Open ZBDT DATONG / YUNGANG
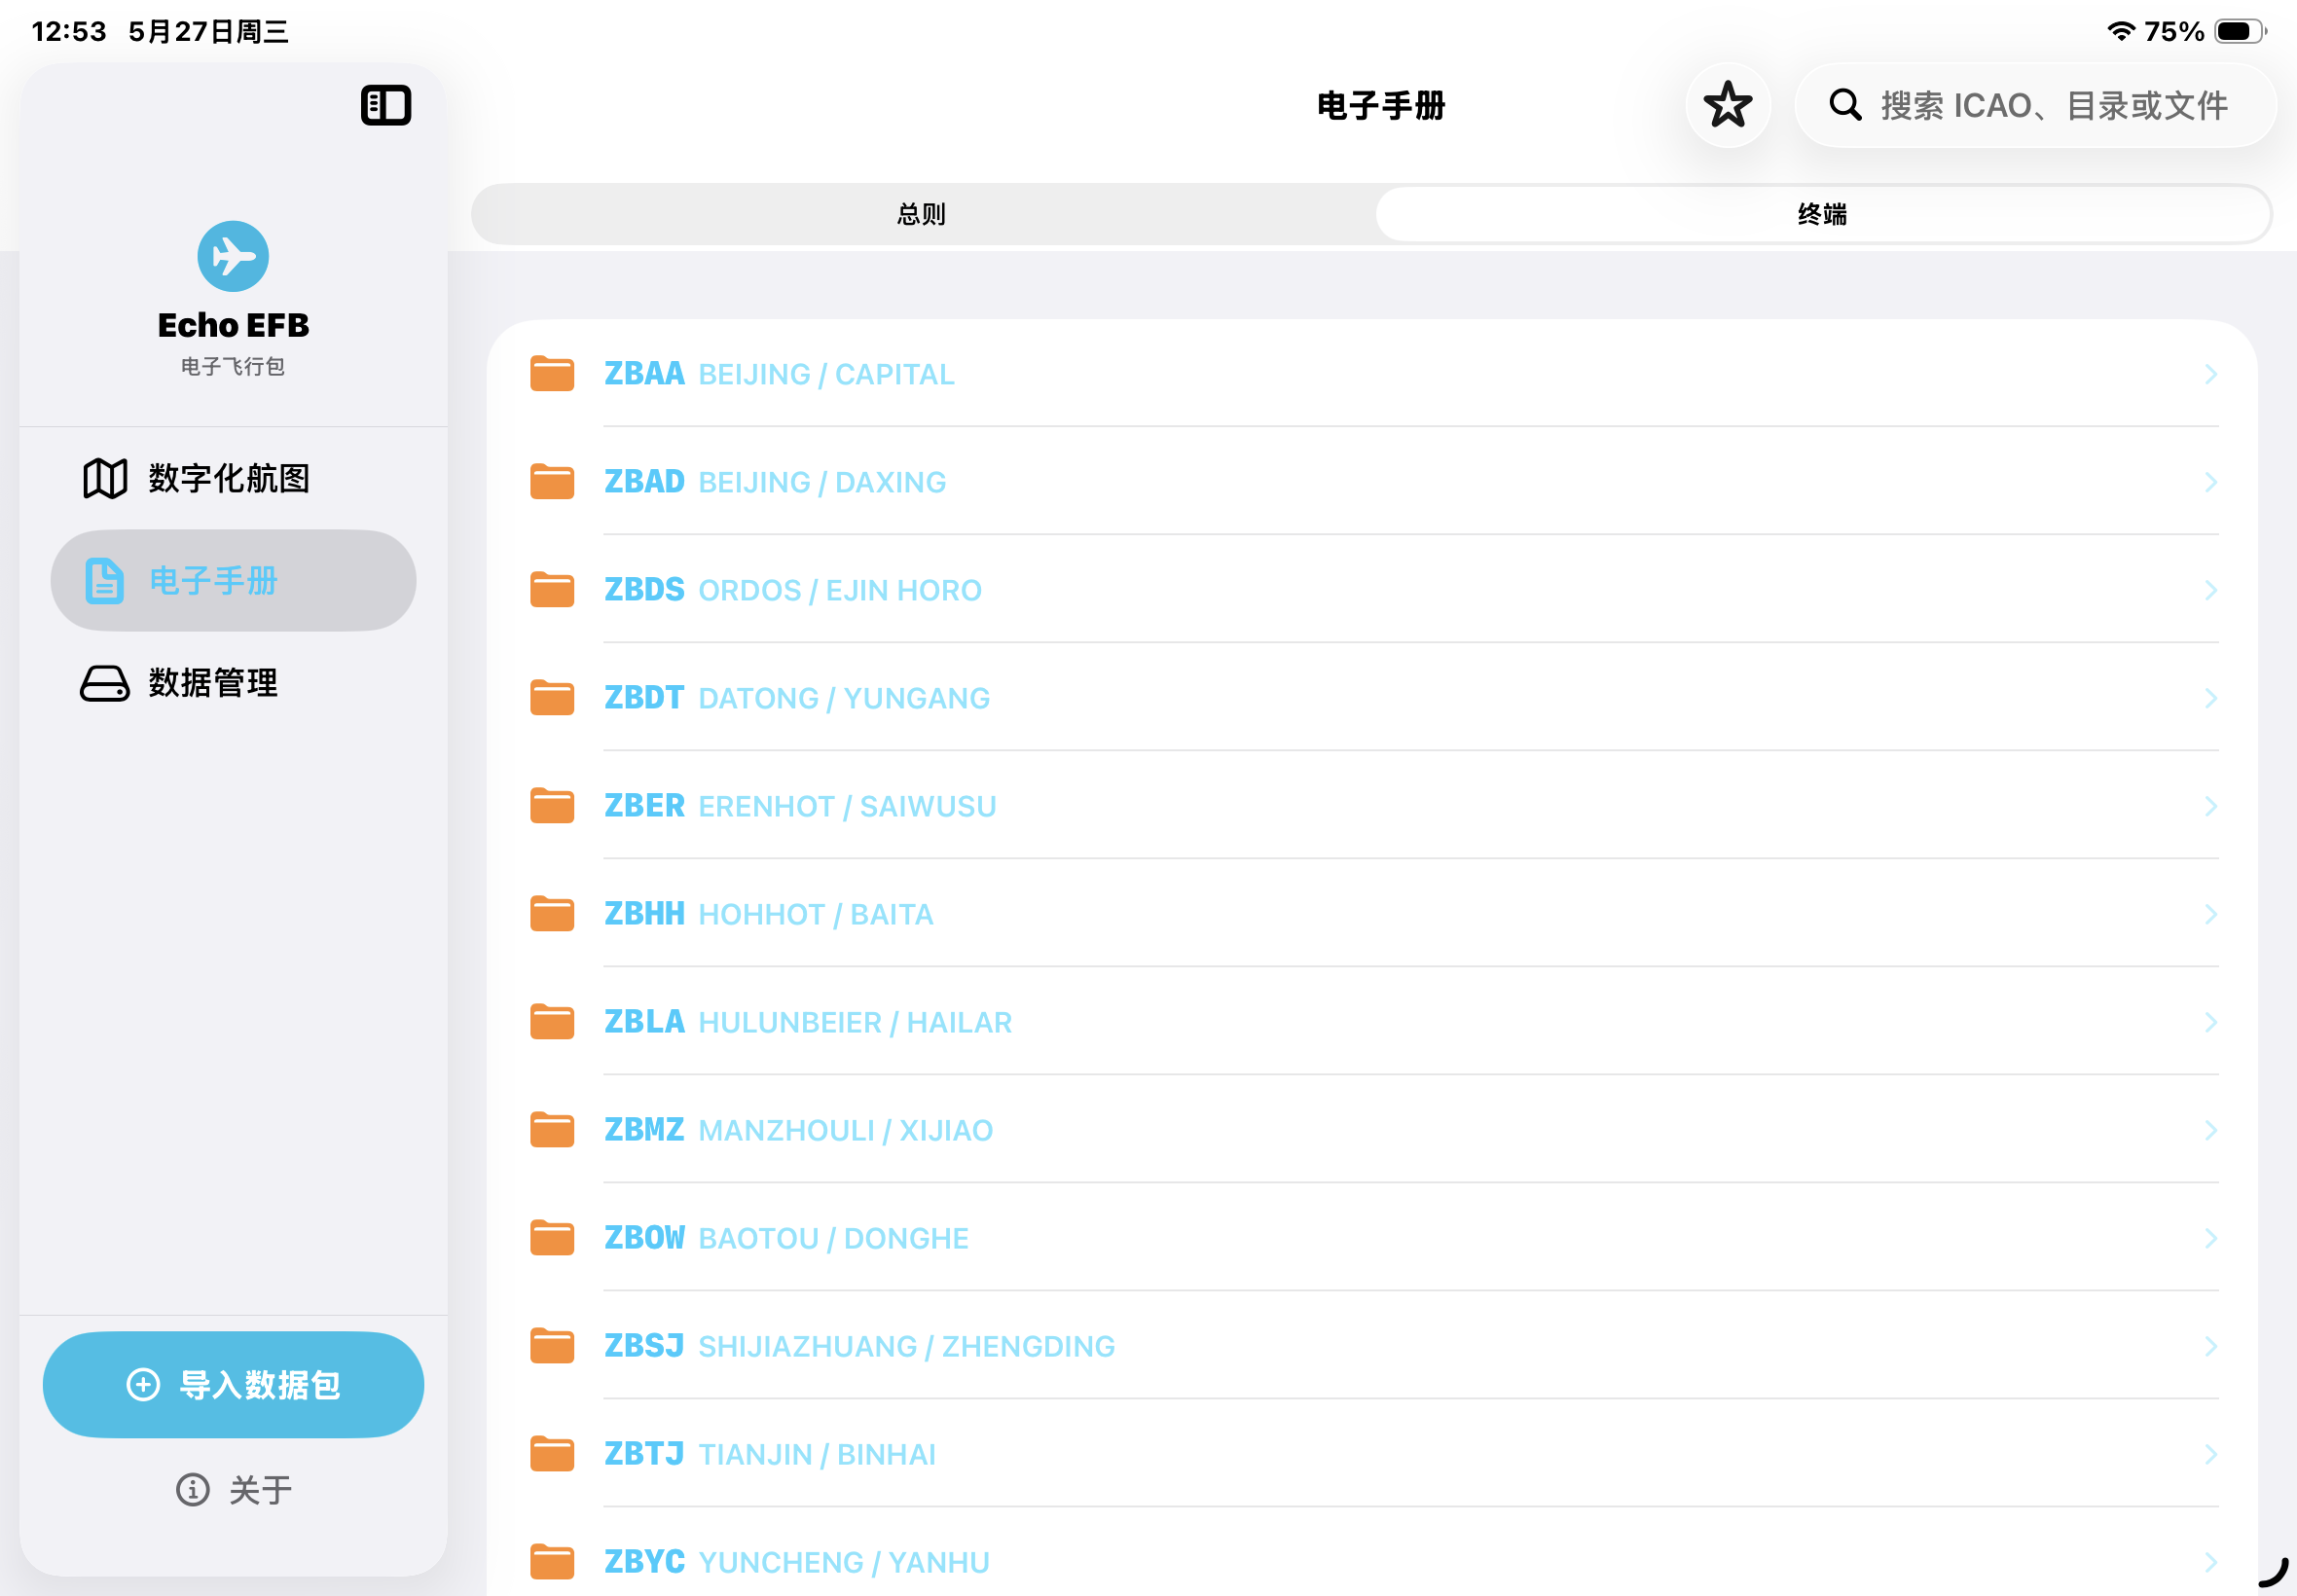Screen dimensions: 2297x1596 coord(1372,698)
